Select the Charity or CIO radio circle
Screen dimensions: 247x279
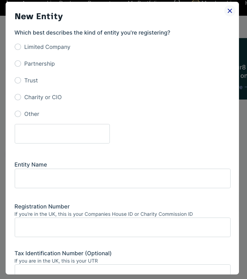[x=18, y=97]
